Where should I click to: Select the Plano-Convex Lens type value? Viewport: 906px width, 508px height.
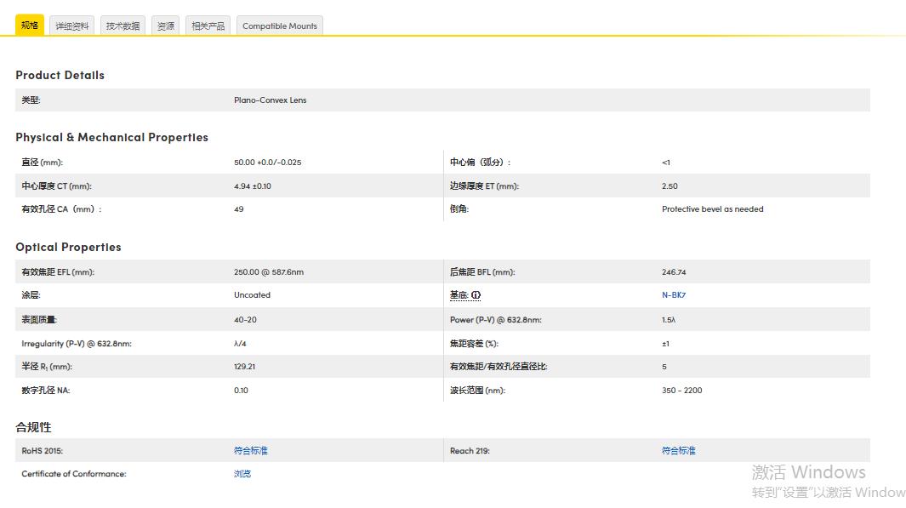[x=271, y=100]
